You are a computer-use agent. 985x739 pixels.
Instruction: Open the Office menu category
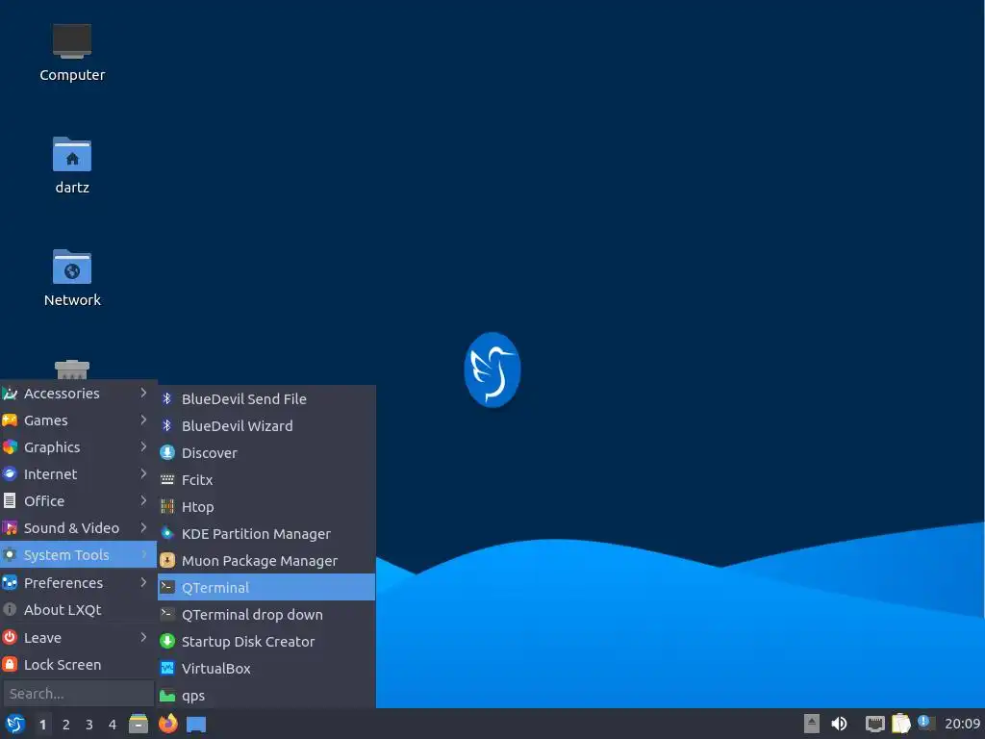click(78, 501)
